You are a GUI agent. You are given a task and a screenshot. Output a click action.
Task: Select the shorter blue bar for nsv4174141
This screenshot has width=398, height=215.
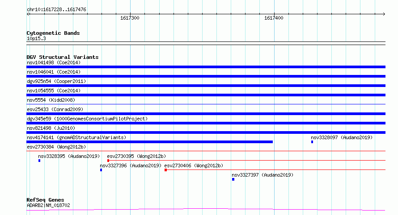pos(149,142)
